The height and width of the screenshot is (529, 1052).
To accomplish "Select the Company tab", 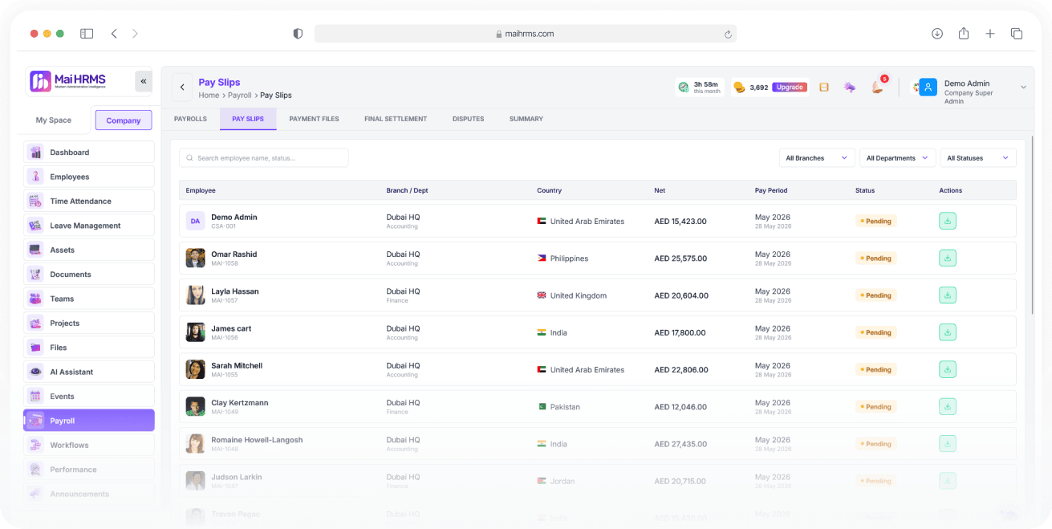I will point(124,120).
